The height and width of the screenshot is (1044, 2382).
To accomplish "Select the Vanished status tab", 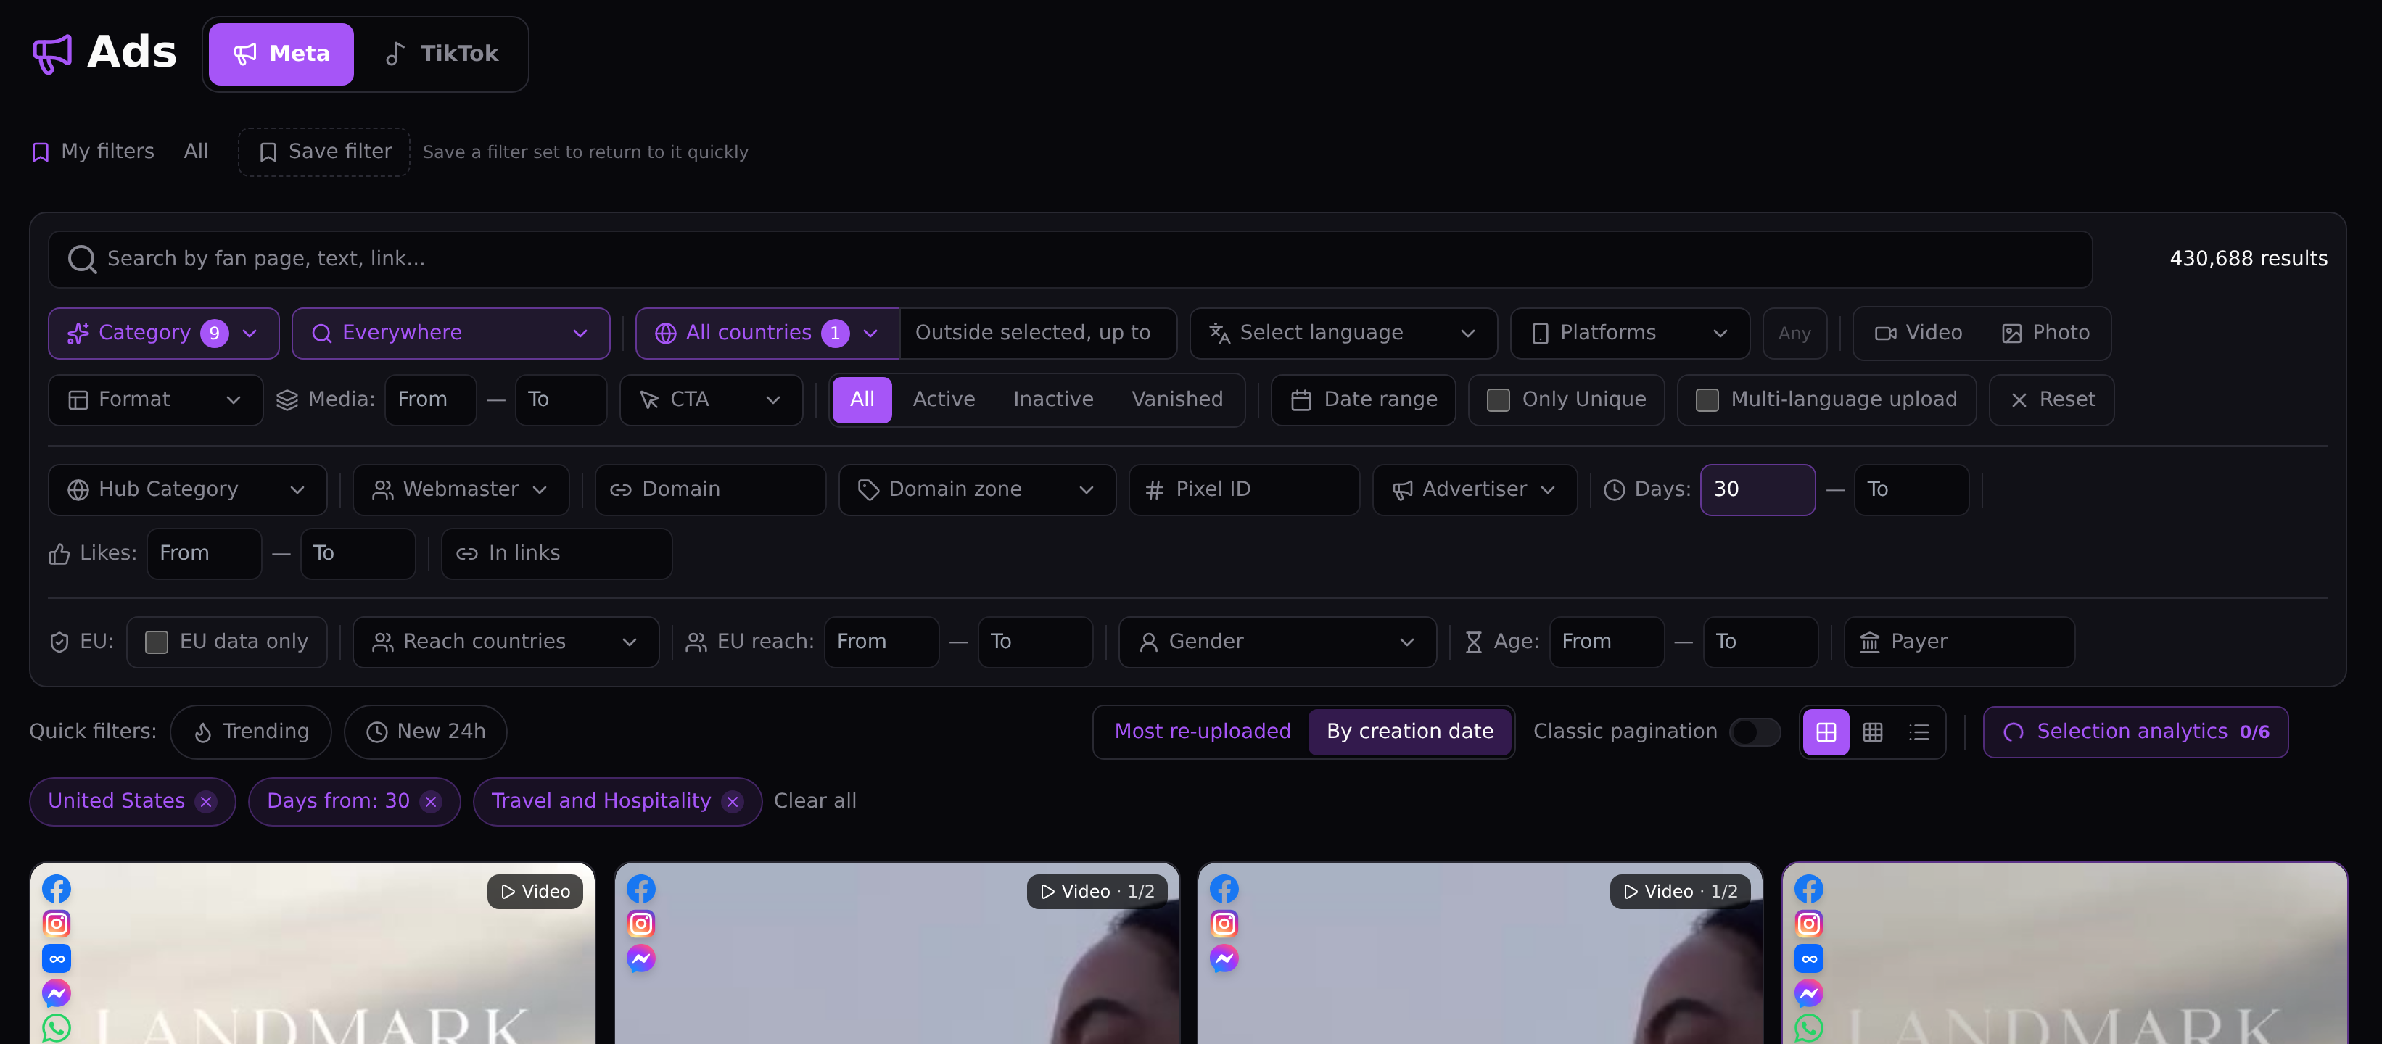I will tap(1176, 400).
